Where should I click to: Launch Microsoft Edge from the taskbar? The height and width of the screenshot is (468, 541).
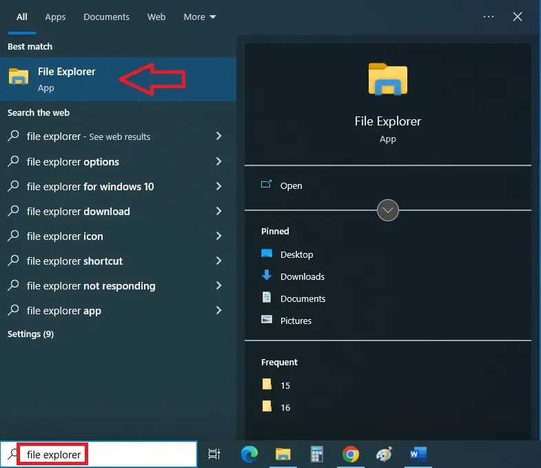click(249, 454)
